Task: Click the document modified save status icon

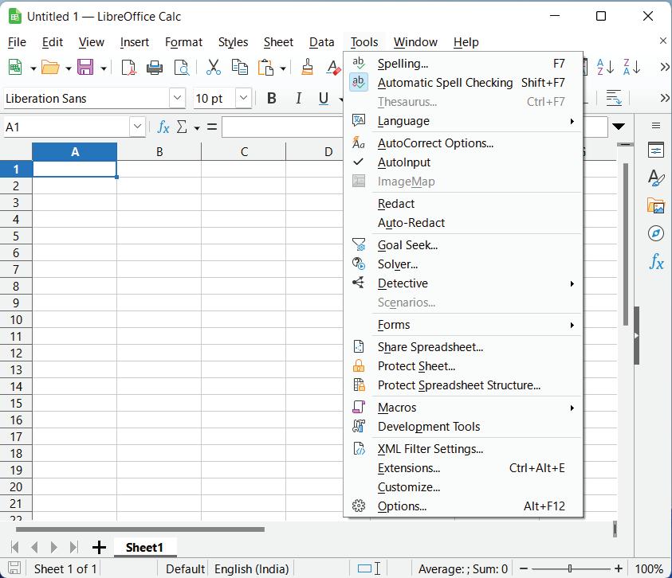Action: tap(14, 568)
